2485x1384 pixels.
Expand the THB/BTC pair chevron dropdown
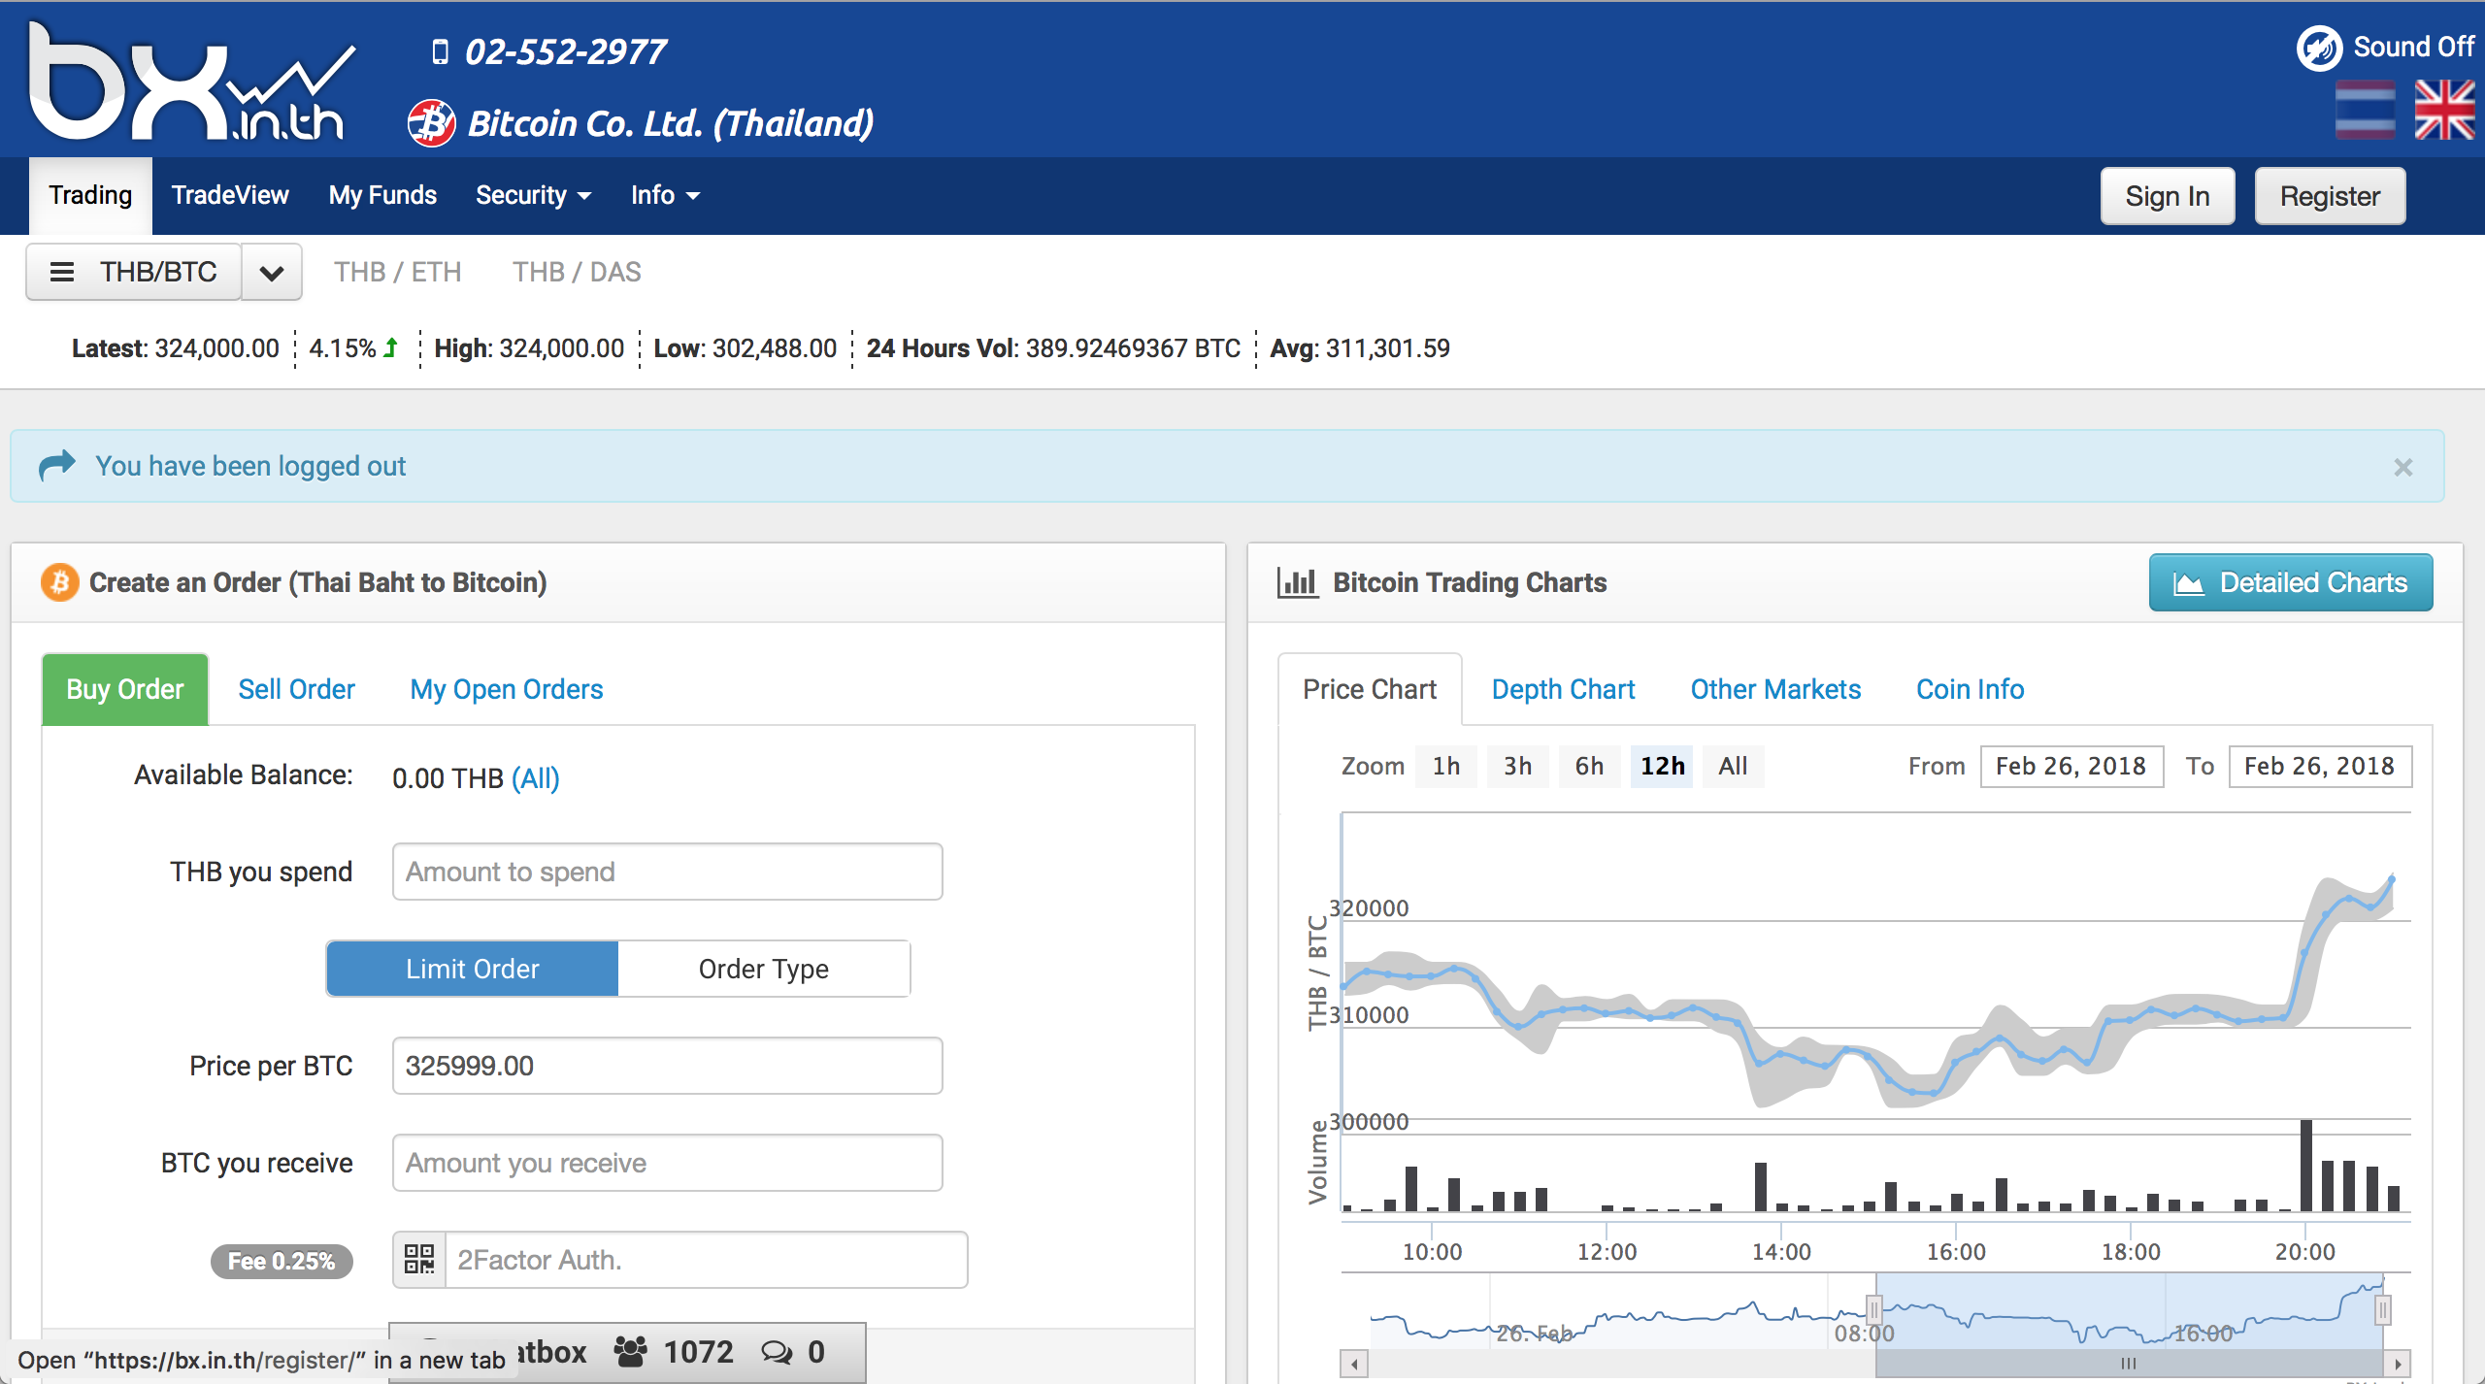click(x=272, y=273)
